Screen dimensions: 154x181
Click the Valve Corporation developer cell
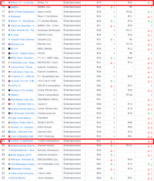pos(48,95)
